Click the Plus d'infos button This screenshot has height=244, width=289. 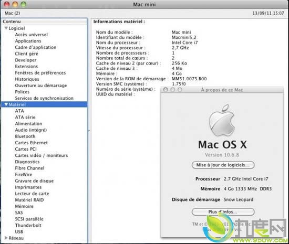coord(223,212)
